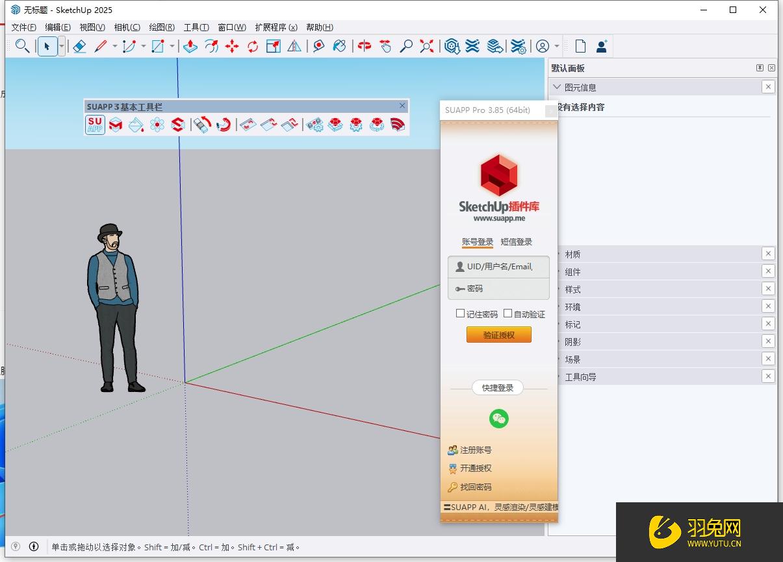Open the 扩展程序(x) menu
783x562 pixels.
[276, 27]
